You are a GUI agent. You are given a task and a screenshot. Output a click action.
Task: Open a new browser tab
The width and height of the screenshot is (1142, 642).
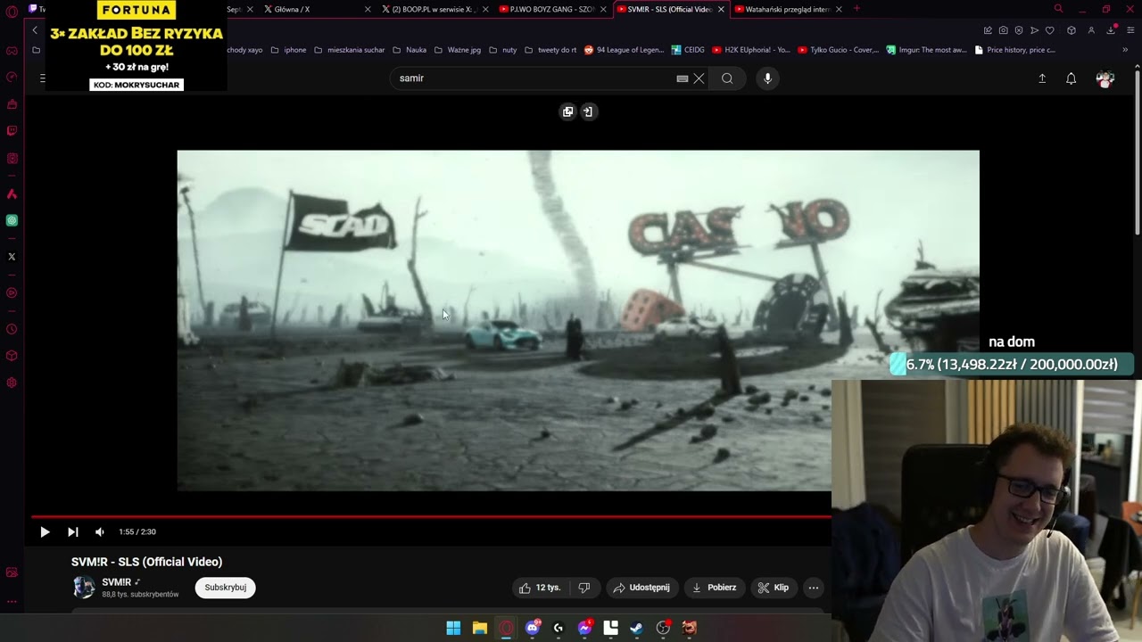tap(856, 9)
